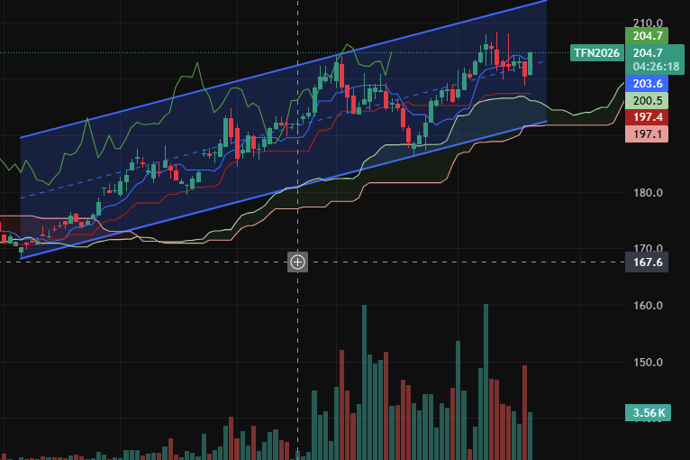Screen dimensions: 690x460
Task: Click the TFN2026 symbol label
Action: [596, 53]
